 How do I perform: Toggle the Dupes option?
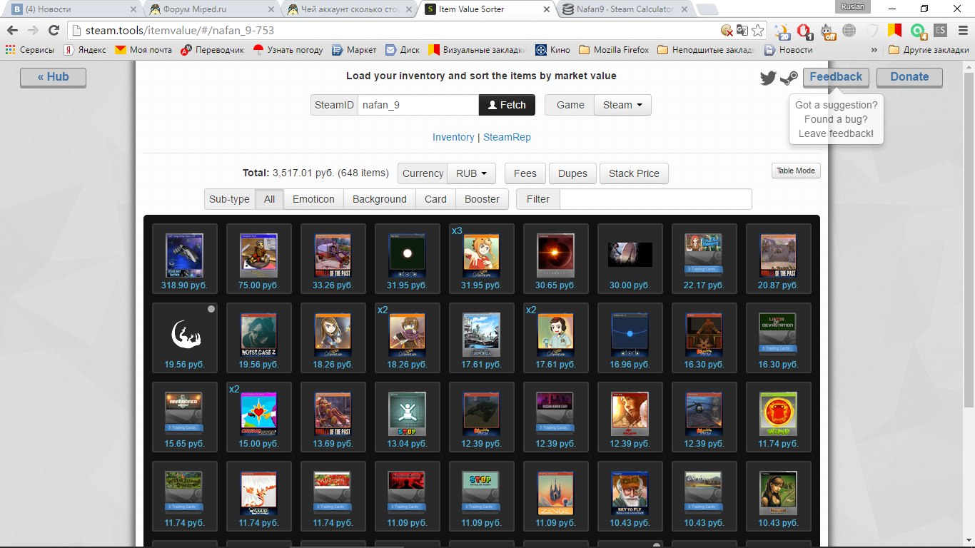(x=572, y=173)
